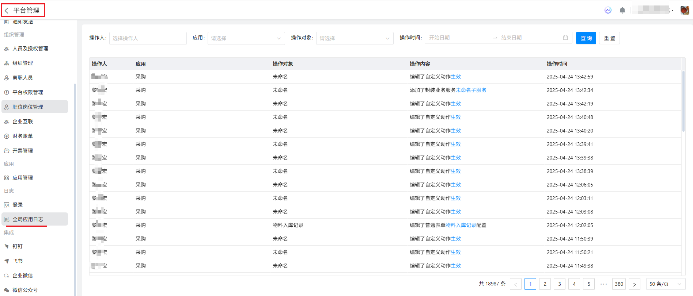
Task: Open notifications bell icon
Action: 622,10
